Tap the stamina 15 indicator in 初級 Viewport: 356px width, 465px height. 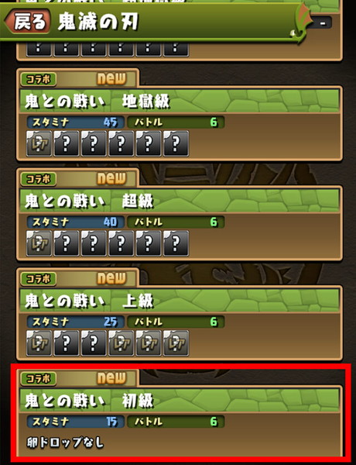pos(76,422)
